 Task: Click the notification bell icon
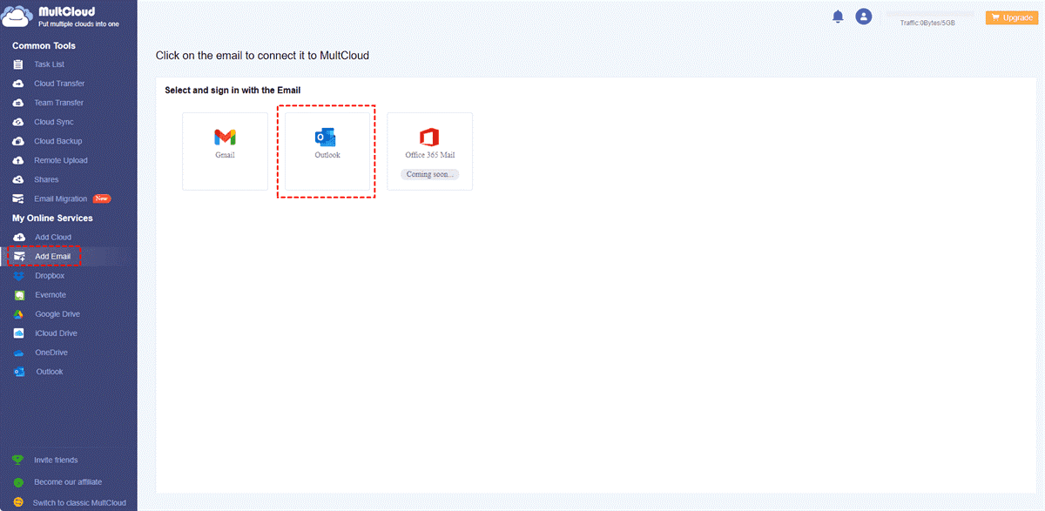(838, 17)
